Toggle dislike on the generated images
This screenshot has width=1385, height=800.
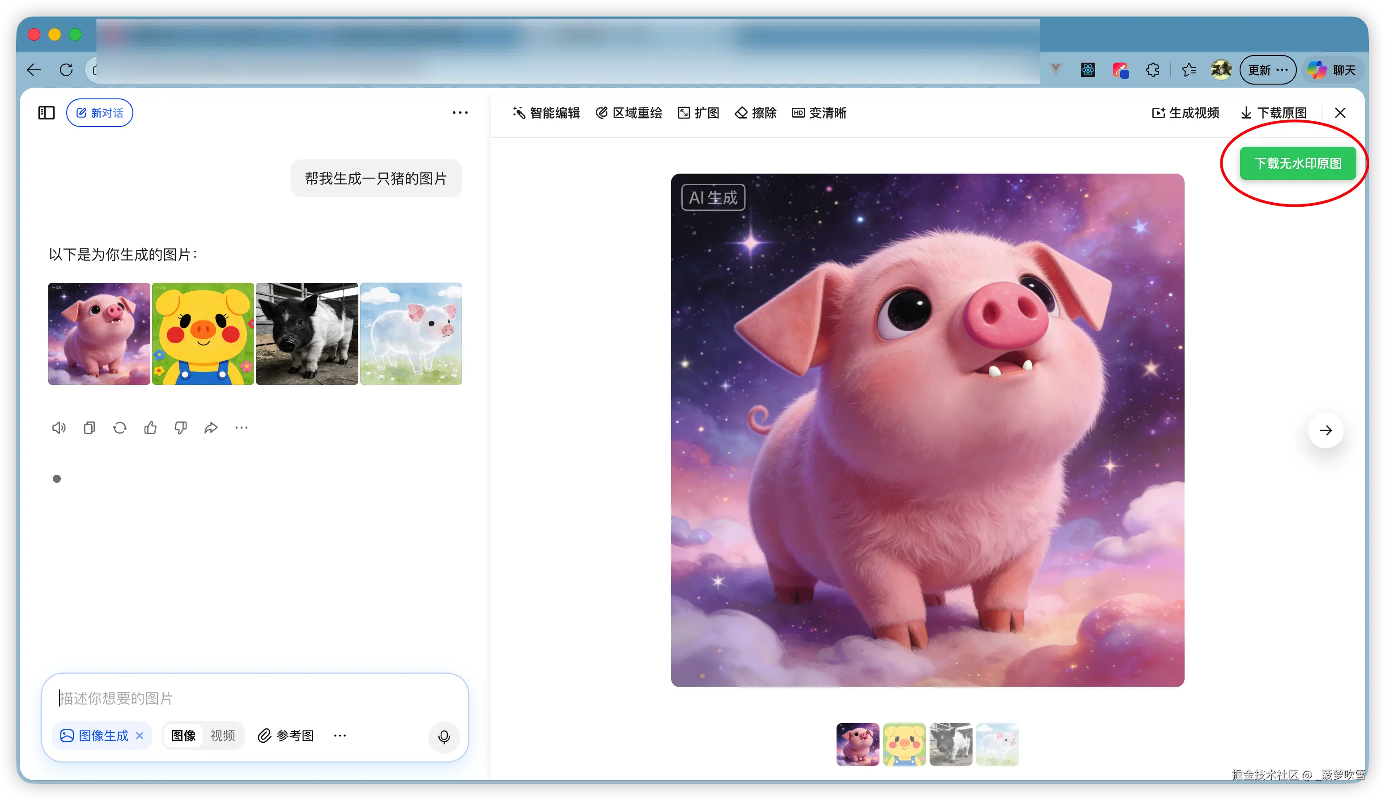180,427
